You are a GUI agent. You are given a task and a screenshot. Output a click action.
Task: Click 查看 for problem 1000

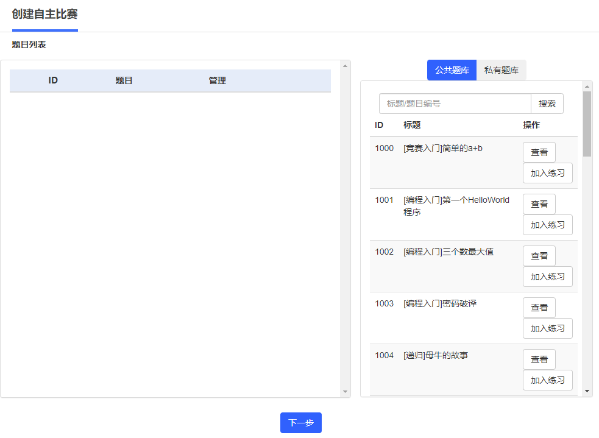point(539,152)
